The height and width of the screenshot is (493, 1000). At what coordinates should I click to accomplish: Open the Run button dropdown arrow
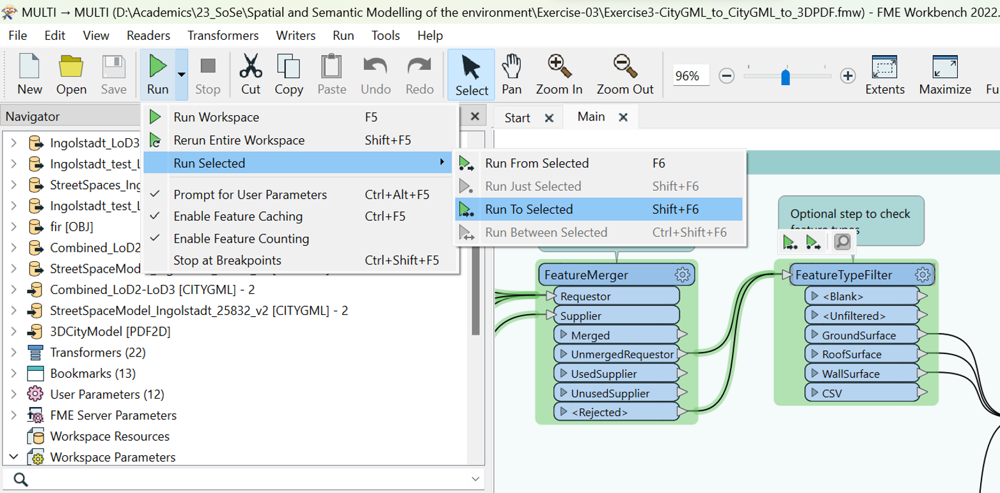pos(181,74)
